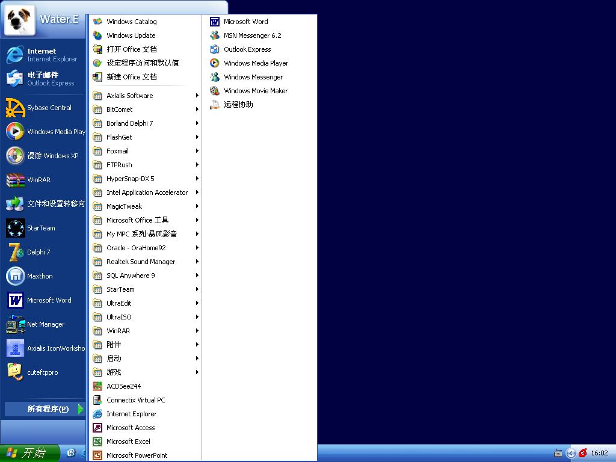
Task: Click the Net Manager icon
Action: coord(15,324)
